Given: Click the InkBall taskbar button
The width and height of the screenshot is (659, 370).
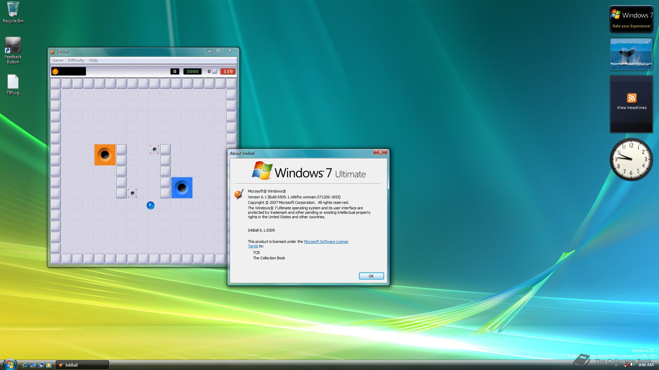Looking at the screenshot, I should 82,365.
